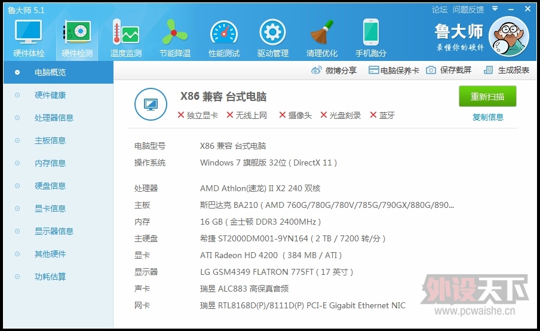Click 希捷 ST2000DM001 hard disk text
The width and height of the screenshot is (540, 331).
(x=293, y=238)
